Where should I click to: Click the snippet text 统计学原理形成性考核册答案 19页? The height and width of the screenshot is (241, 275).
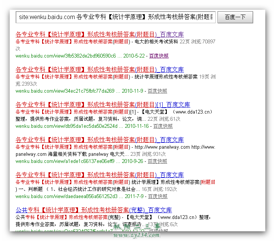[x=172, y=77]
